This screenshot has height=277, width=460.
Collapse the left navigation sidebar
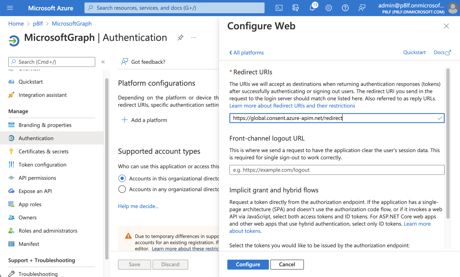coord(103,62)
